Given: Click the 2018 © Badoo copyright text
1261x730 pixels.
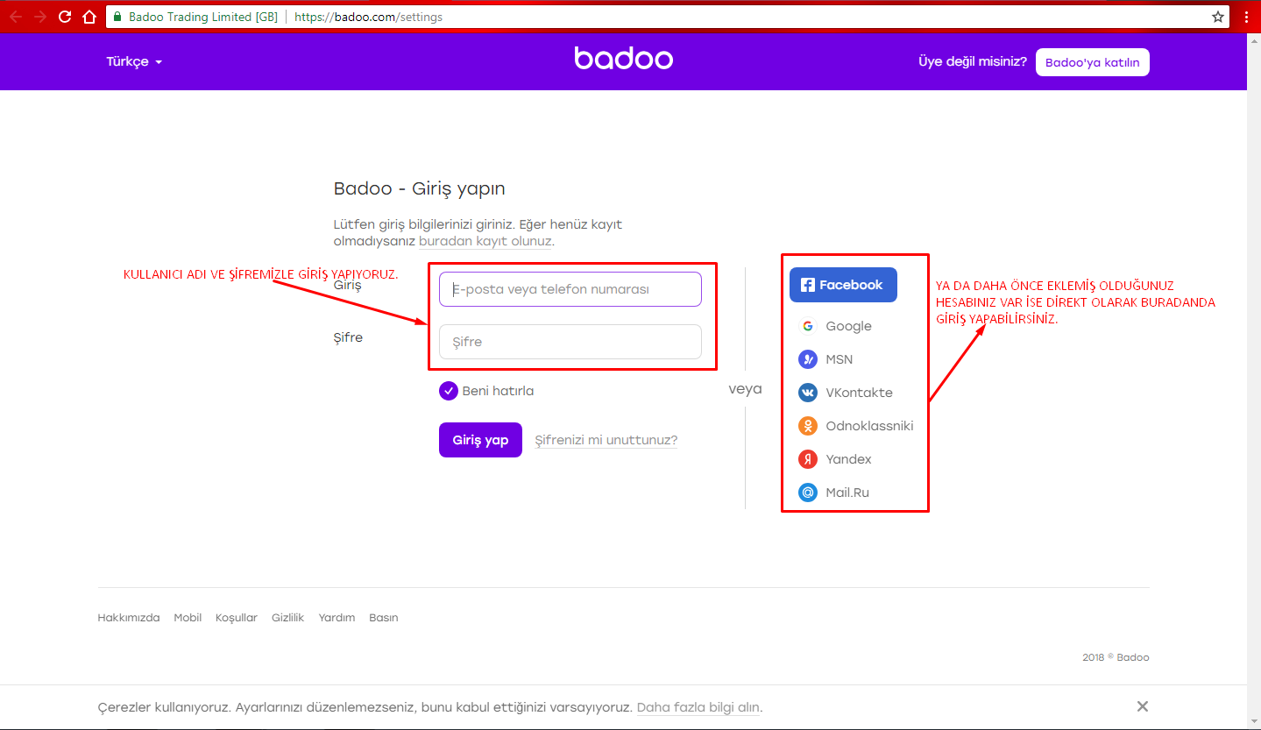Looking at the screenshot, I should pyautogui.click(x=1116, y=657).
